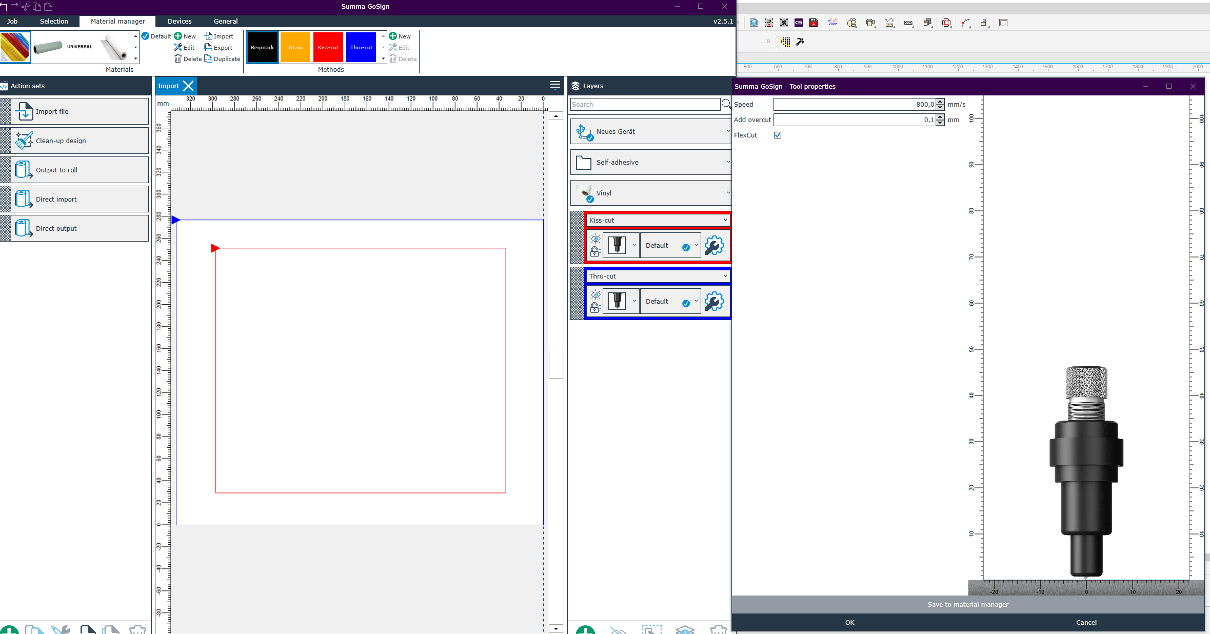The image size is (1210, 634).
Task: Click the green add button under Action sets
Action: (9, 630)
